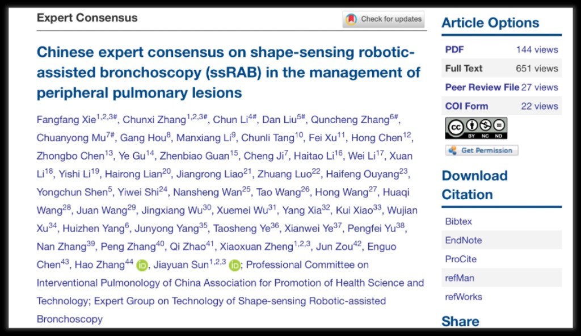
Task: Click the Get Permission button
Action: click(x=482, y=150)
